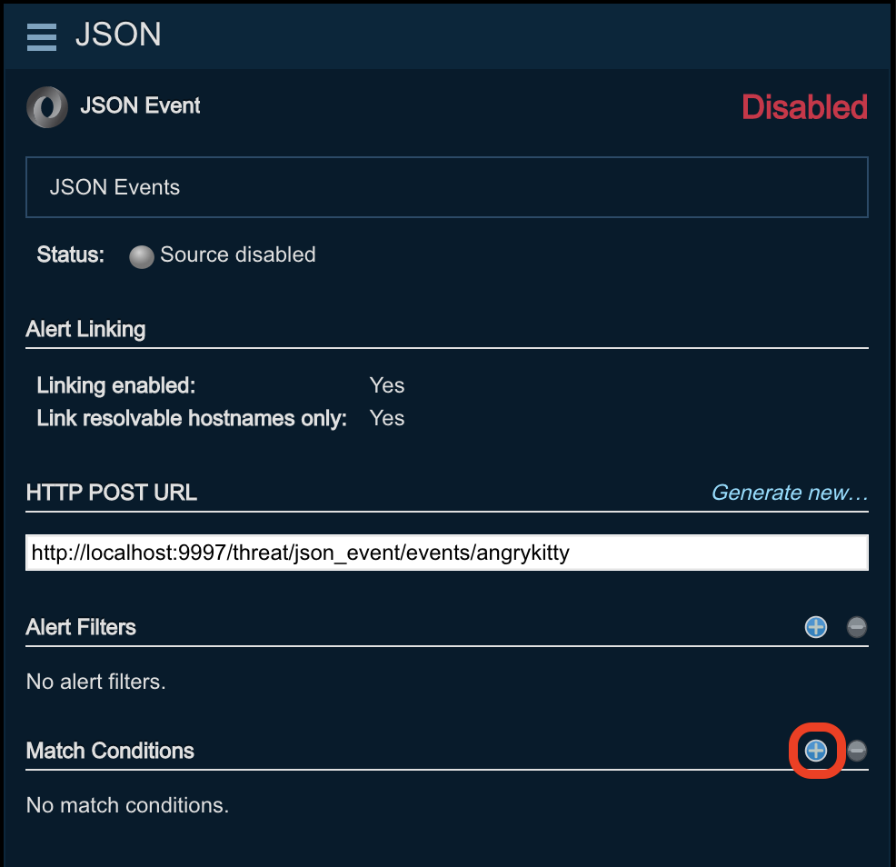Click the JSON Events name box
This screenshot has height=867, width=896.
click(446, 187)
